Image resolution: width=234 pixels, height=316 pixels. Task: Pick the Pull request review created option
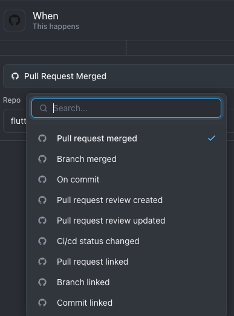[126, 200]
